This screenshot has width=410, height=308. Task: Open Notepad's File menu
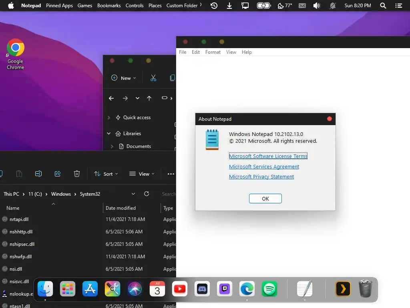coord(183,52)
